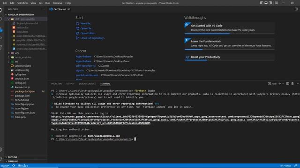Open 'Get Started with VS Code' walkthrough
The width and height of the screenshot is (300, 168).
pyautogui.click(x=229, y=28)
